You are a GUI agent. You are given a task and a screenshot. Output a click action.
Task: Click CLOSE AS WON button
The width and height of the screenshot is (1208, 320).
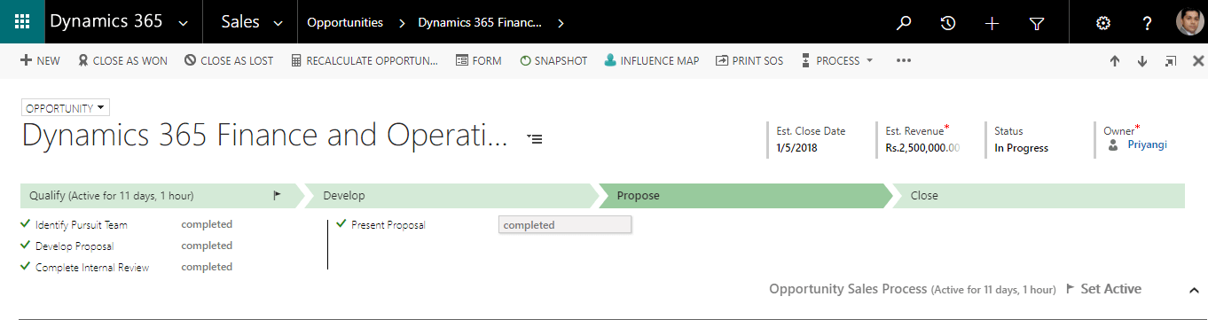click(122, 61)
